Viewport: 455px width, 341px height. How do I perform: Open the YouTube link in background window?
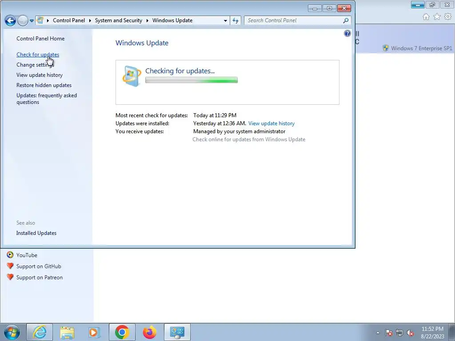pos(27,255)
